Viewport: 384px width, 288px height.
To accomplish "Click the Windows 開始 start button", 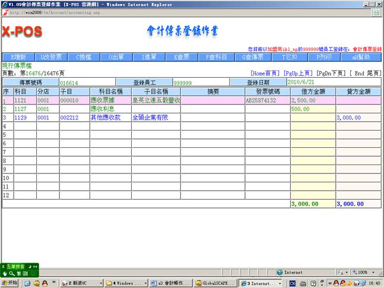I will [10, 283].
